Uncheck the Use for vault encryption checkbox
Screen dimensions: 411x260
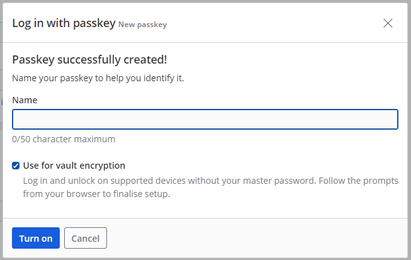[x=16, y=166]
